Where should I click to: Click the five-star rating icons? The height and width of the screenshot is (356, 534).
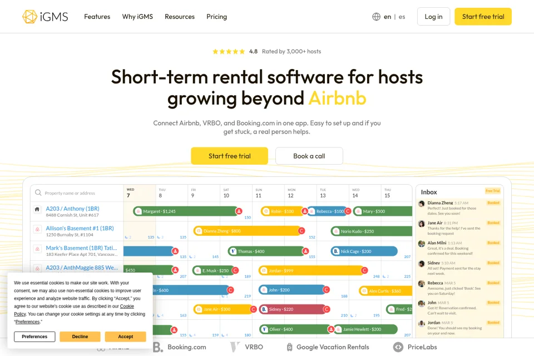[x=229, y=51]
